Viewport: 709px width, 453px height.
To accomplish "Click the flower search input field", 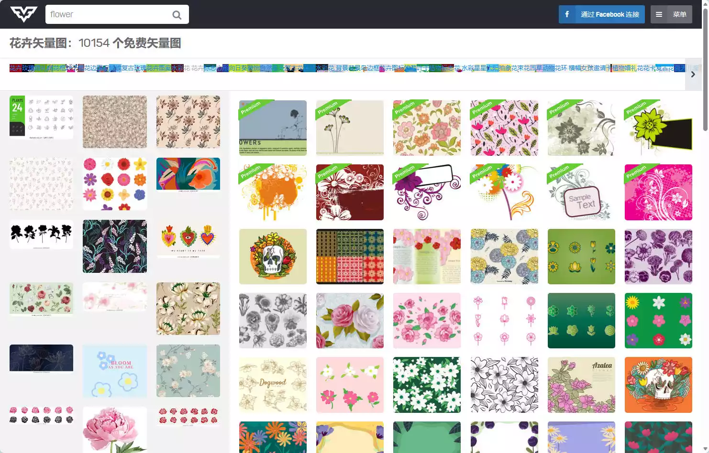I will (x=117, y=14).
